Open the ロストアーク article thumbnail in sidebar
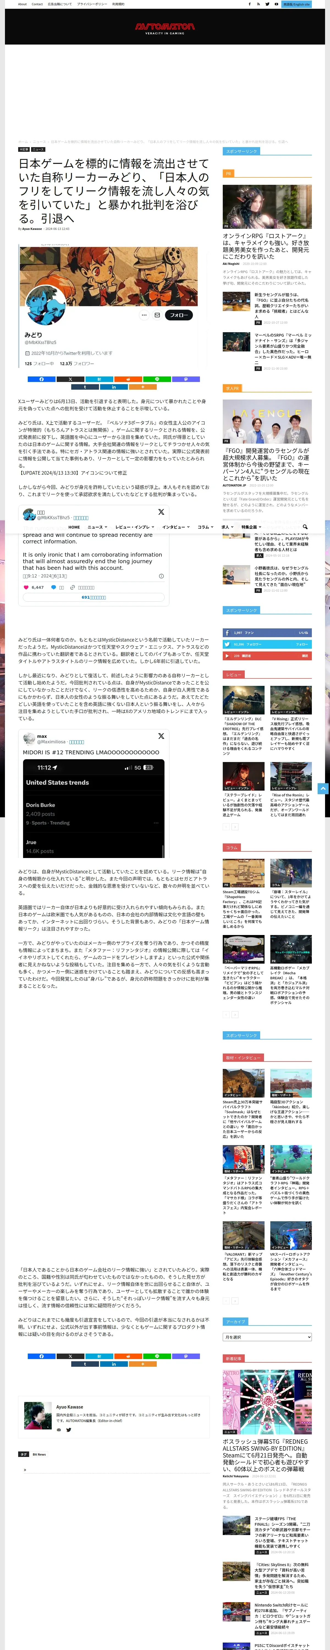The image size is (330, 1650). (x=267, y=206)
